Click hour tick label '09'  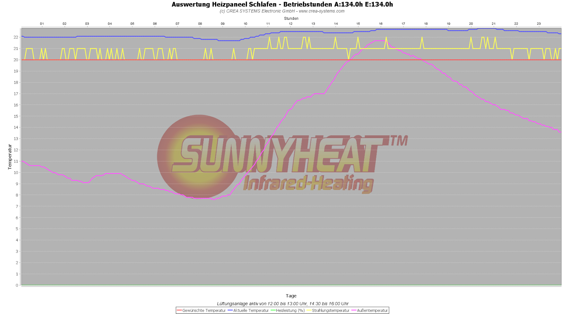pyautogui.click(x=223, y=24)
